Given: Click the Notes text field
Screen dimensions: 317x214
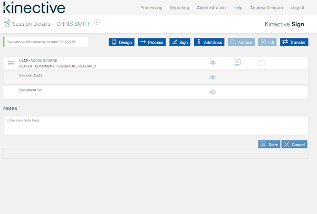Looking at the screenshot, I should (156, 126).
